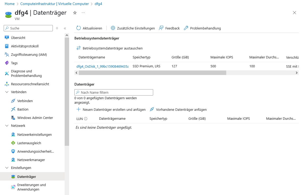Open Bastion in the sidebar

(x=23, y=109)
